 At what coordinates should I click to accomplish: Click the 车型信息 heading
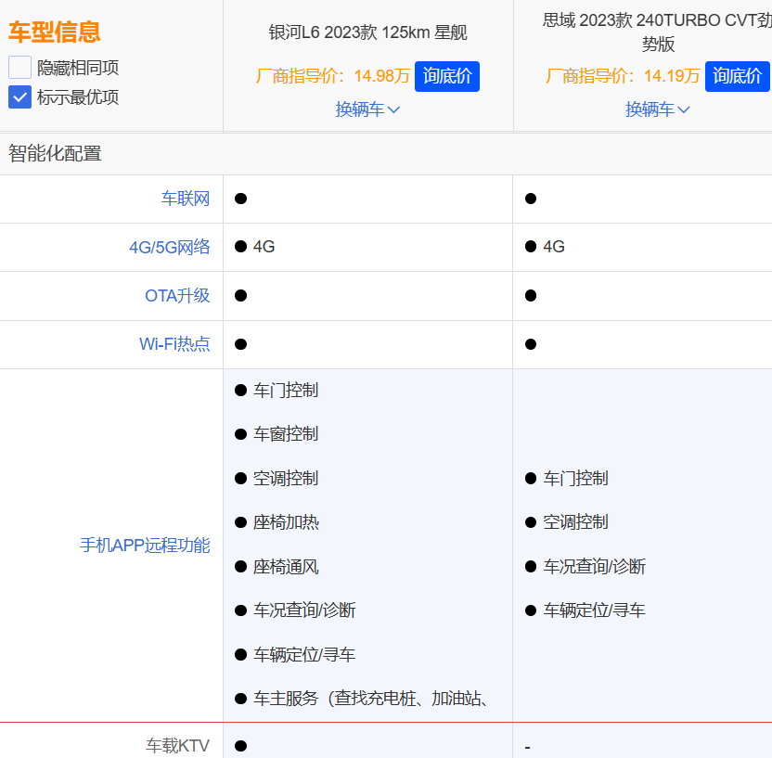pyautogui.click(x=55, y=32)
